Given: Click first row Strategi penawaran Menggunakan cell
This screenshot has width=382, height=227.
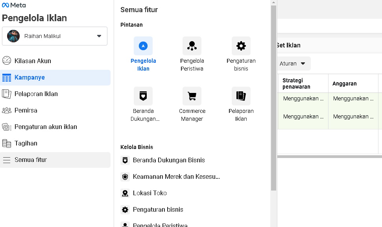Looking at the screenshot, I should (303, 98).
